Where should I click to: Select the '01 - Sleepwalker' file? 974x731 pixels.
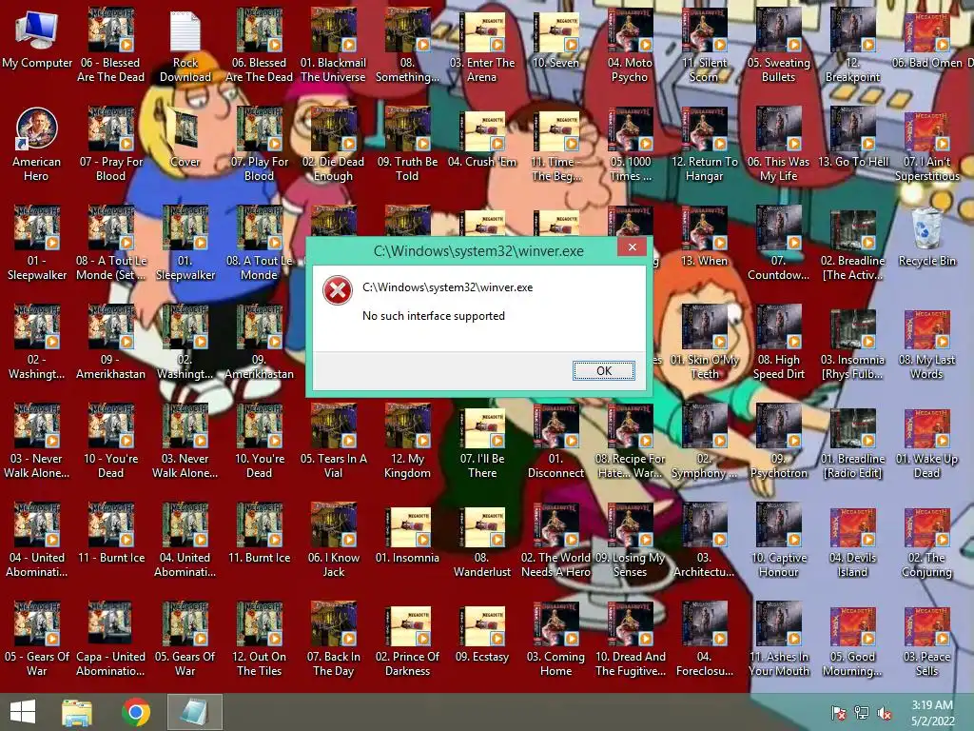point(37,244)
